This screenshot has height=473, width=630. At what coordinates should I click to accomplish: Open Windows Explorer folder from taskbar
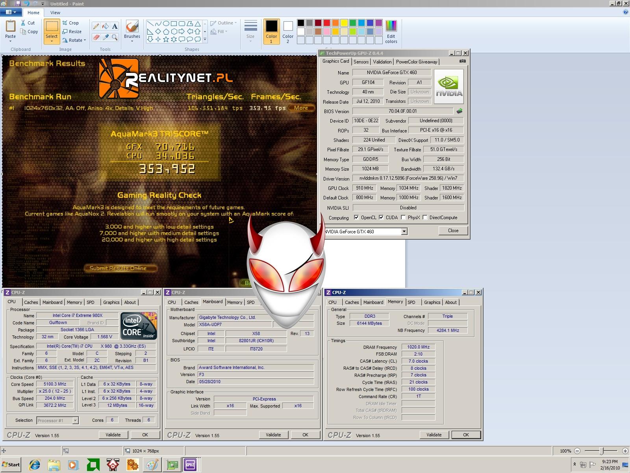pos(54,465)
